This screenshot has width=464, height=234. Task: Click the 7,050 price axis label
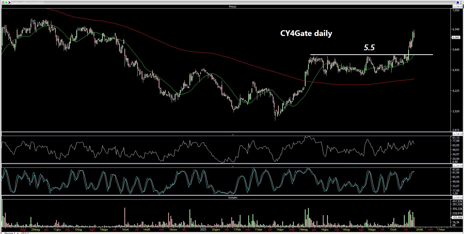456,10
